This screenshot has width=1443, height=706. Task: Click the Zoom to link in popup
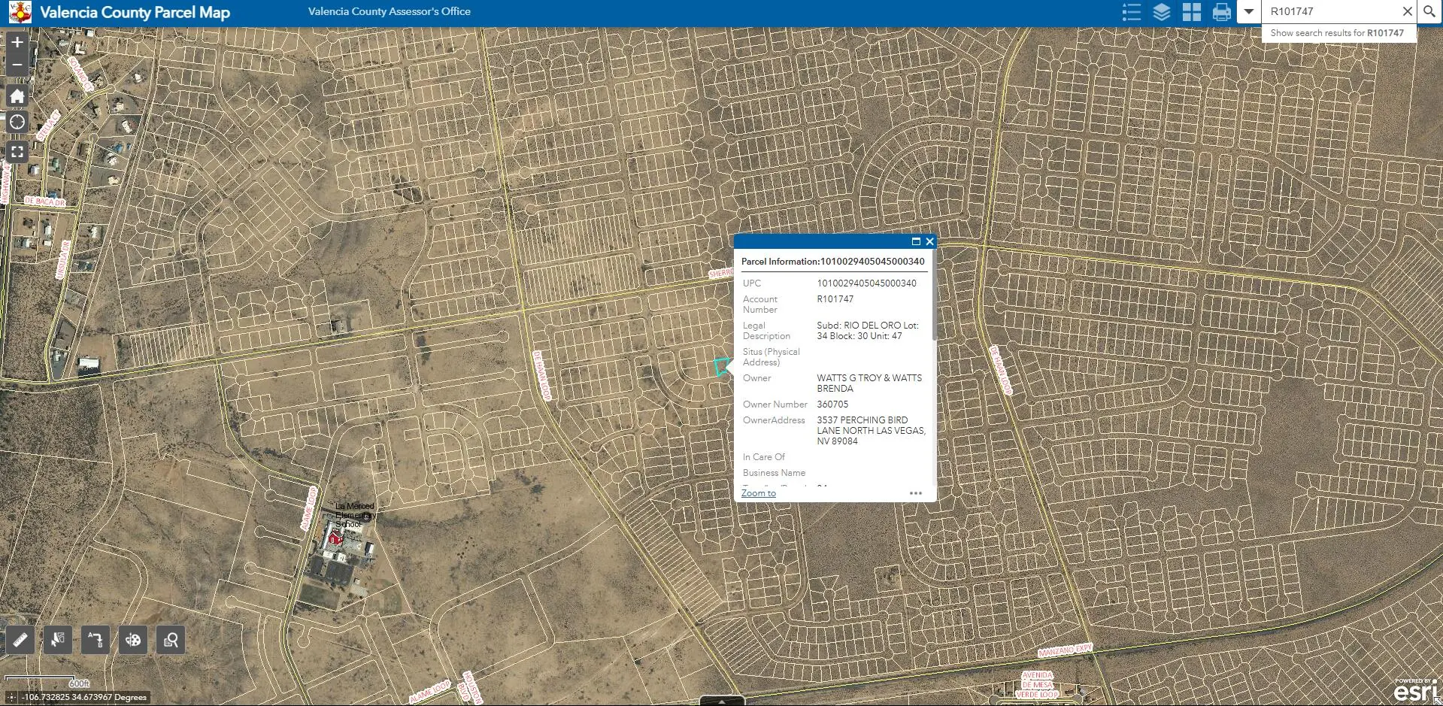click(x=759, y=493)
